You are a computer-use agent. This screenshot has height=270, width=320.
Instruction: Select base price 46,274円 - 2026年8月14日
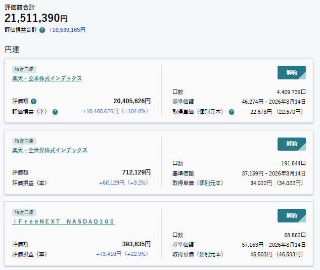click(x=273, y=102)
